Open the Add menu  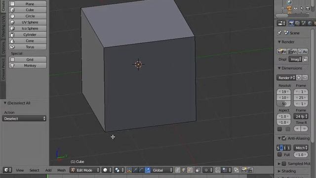(48, 170)
